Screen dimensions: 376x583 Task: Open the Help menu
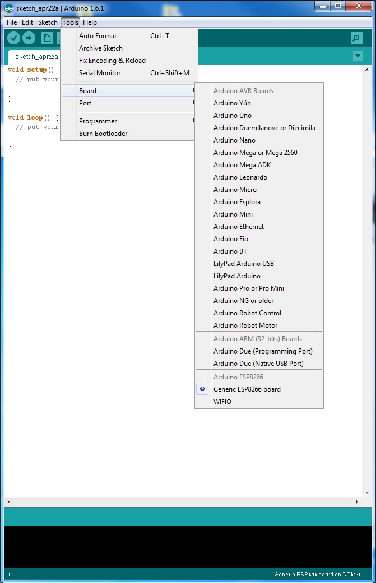(90, 22)
